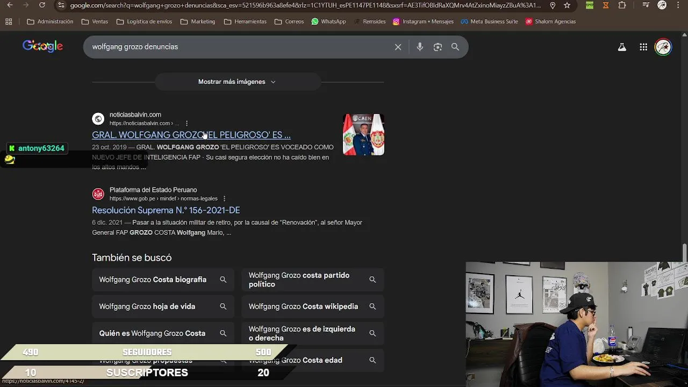
Task: Start voice search with the microphone
Action: tap(420, 47)
